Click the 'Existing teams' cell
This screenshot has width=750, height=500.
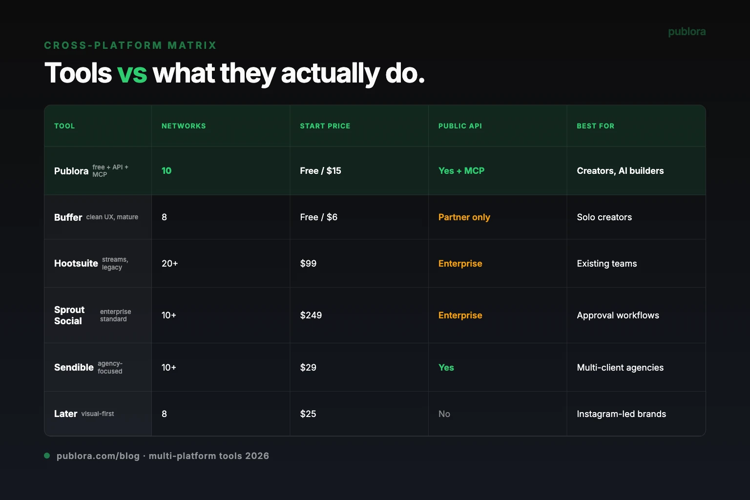(x=607, y=264)
